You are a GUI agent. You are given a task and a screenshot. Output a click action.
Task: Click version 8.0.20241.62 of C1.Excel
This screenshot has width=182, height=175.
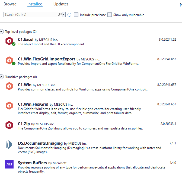click(167, 40)
